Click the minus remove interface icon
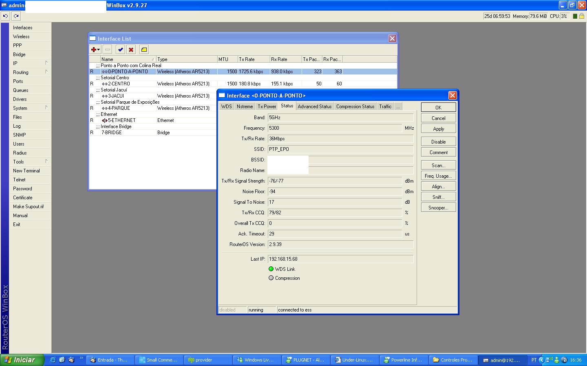587x366 pixels. (108, 50)
